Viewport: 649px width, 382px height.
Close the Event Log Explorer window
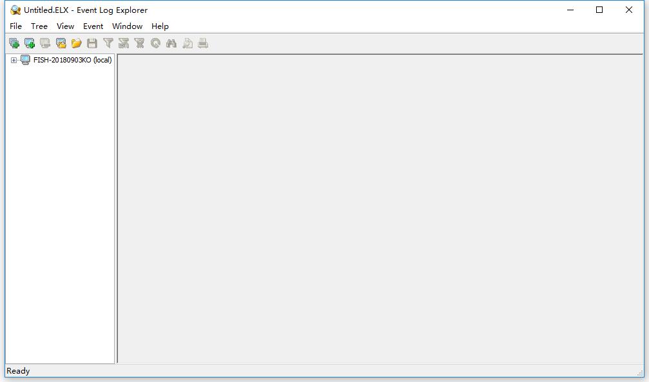629,10
